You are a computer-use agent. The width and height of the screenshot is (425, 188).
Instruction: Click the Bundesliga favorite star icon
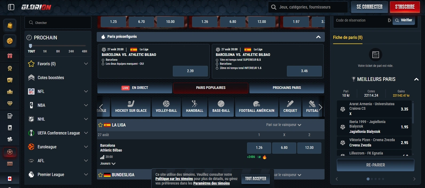click(100, 175)
